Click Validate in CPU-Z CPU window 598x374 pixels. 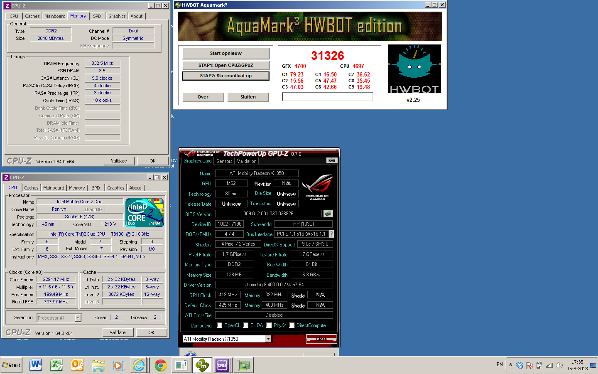(118, 332)
